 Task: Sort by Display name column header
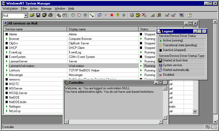click(x=103, y=29)
